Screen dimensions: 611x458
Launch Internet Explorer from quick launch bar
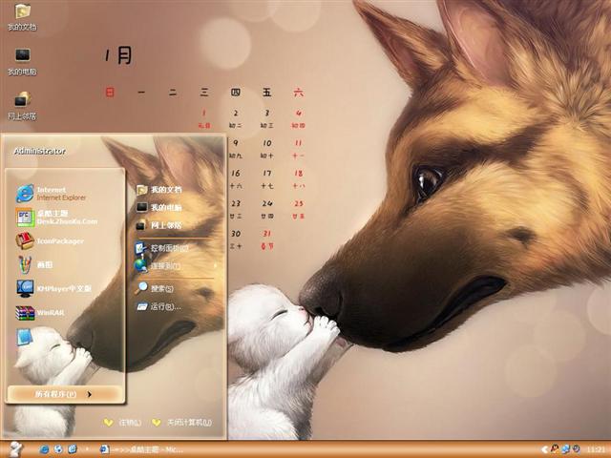point(44,449)
